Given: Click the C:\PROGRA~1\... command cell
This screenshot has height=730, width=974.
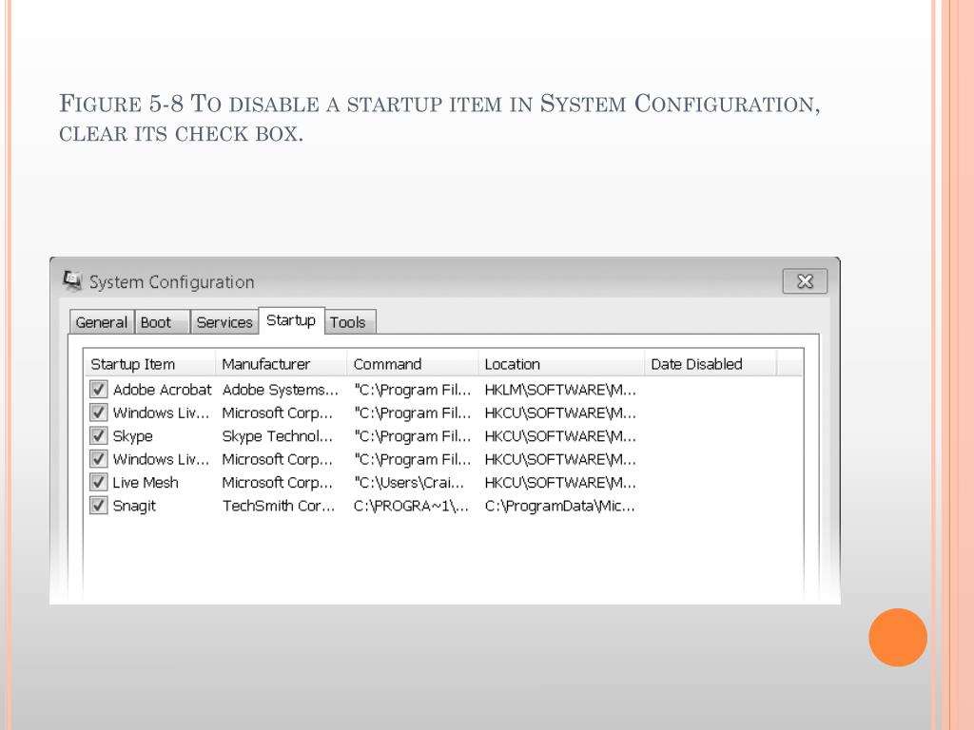Looking at the screenshot, I should [x=411, y=506].
